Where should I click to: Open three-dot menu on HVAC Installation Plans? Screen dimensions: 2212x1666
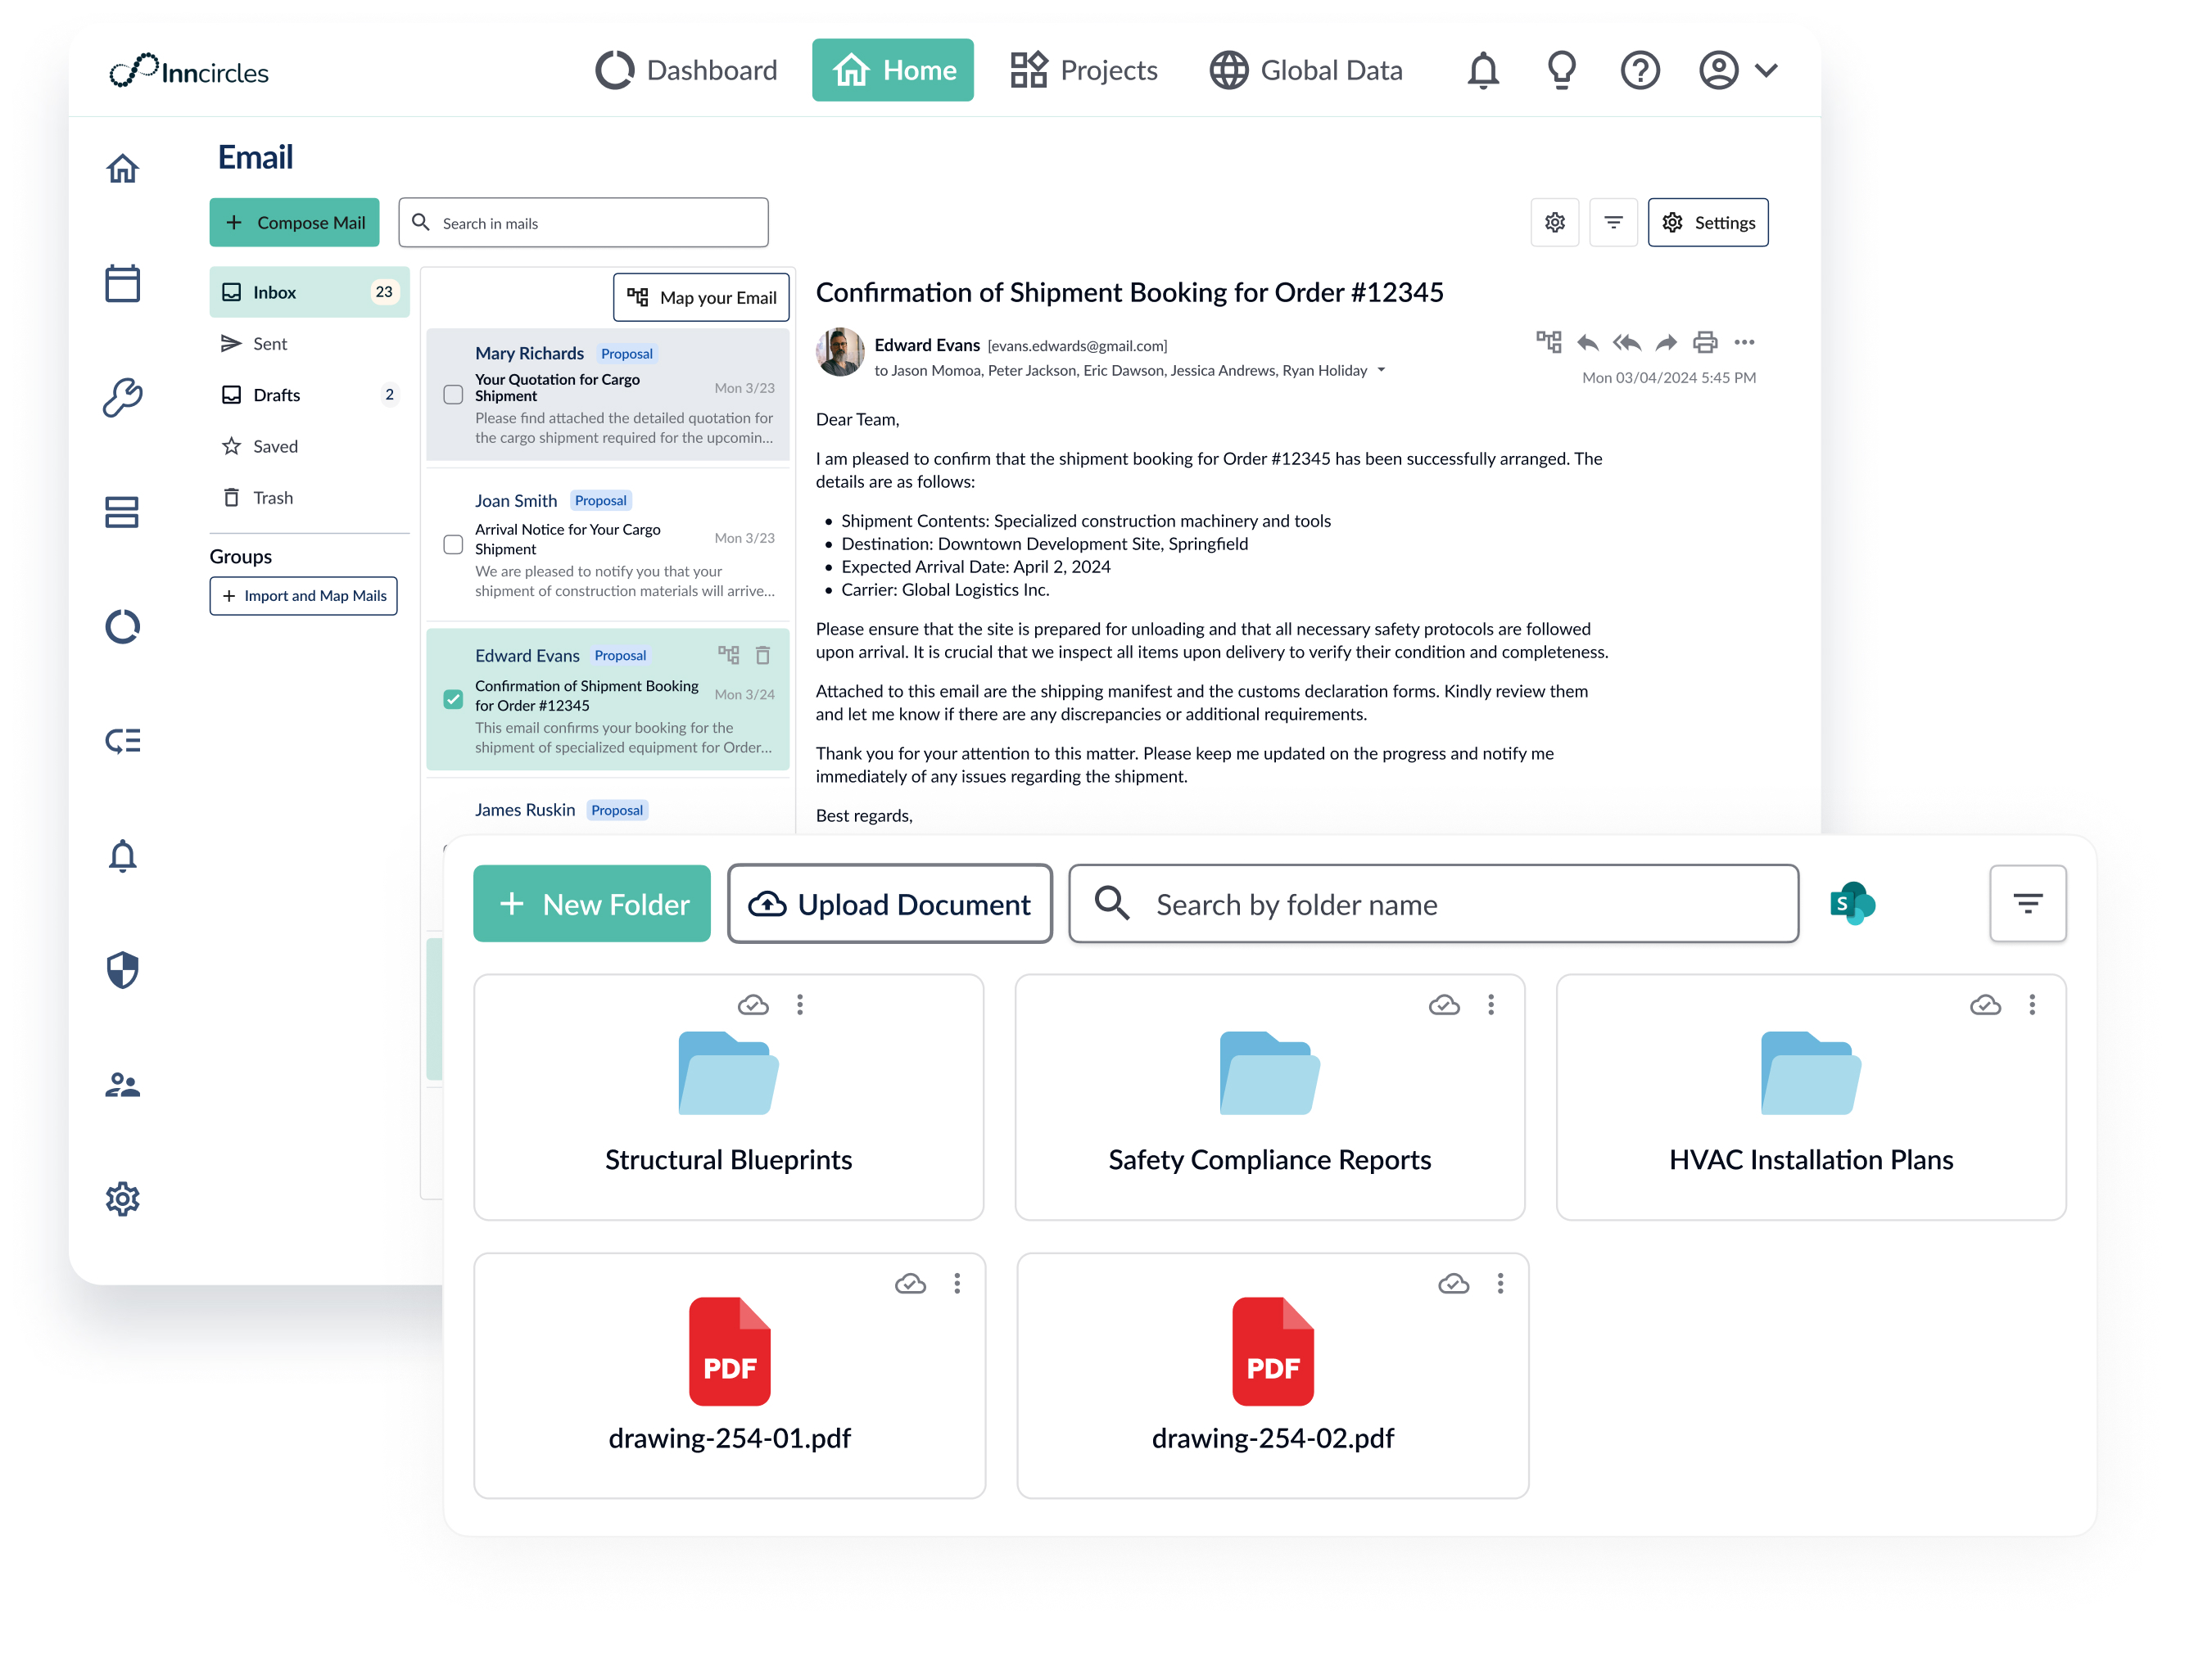tap(2032, 1005)
